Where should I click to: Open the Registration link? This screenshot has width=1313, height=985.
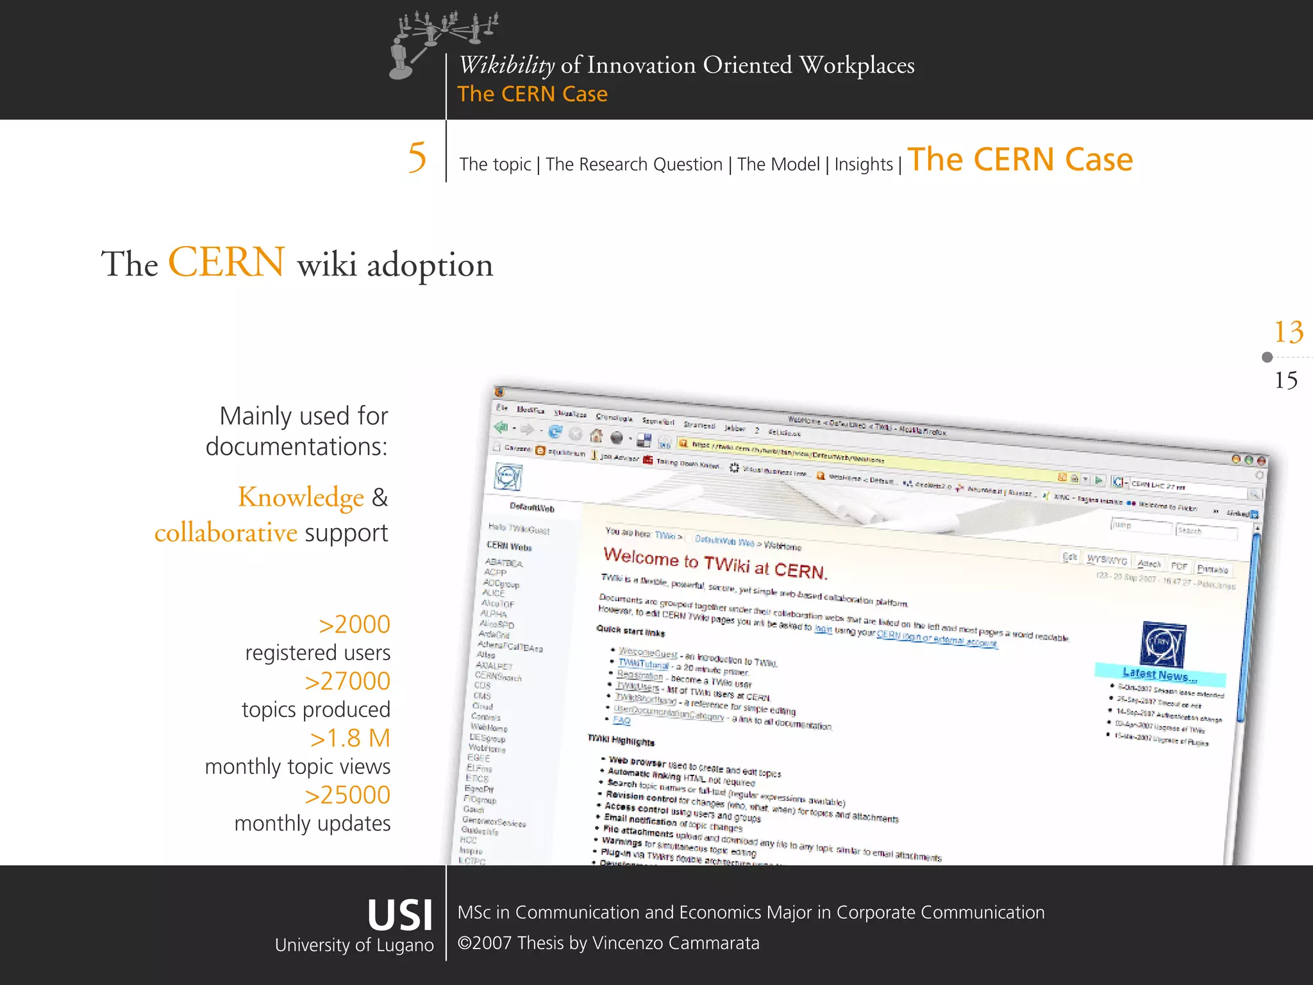[x=640, y=675]
